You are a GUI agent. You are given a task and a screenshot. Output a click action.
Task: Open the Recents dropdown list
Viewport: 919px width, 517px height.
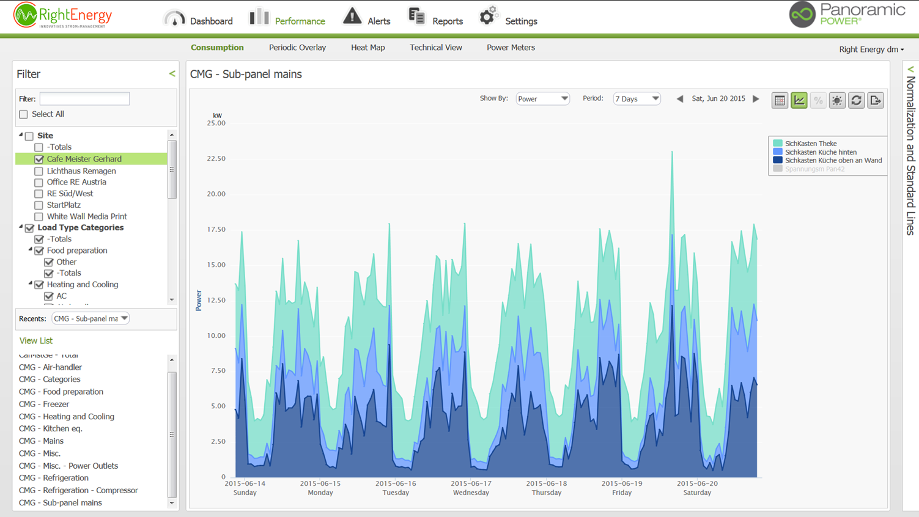click(x=90, y=318)
